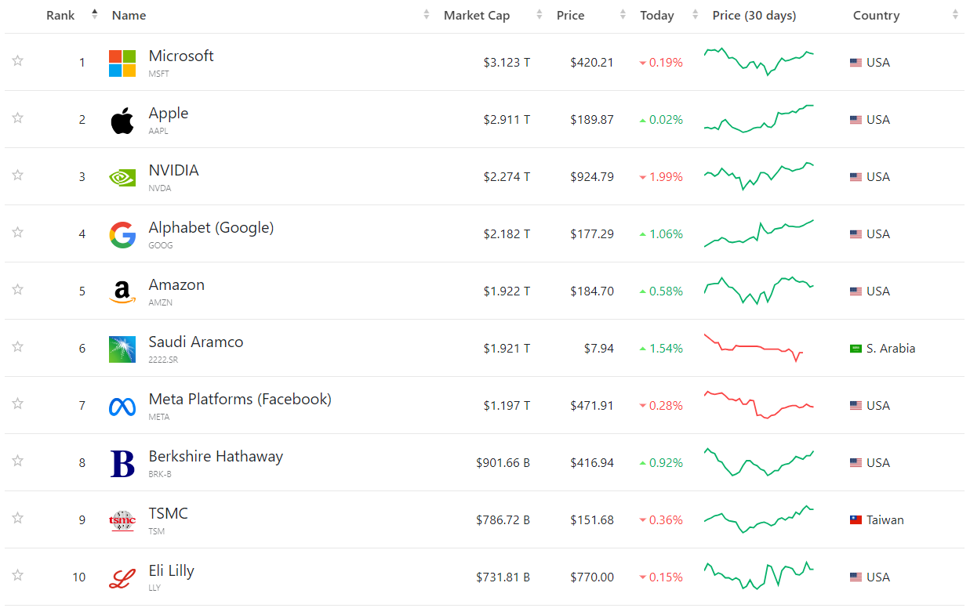This screenshot has height=608, width=970.
Task: Click the Microsoft logo icon
Action: point(122,63)
